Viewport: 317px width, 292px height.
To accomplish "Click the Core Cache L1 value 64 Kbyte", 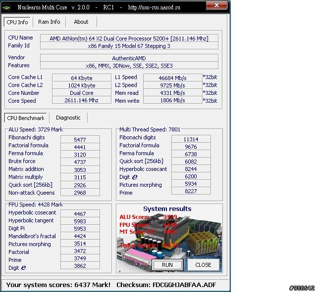I will point(81,78).
